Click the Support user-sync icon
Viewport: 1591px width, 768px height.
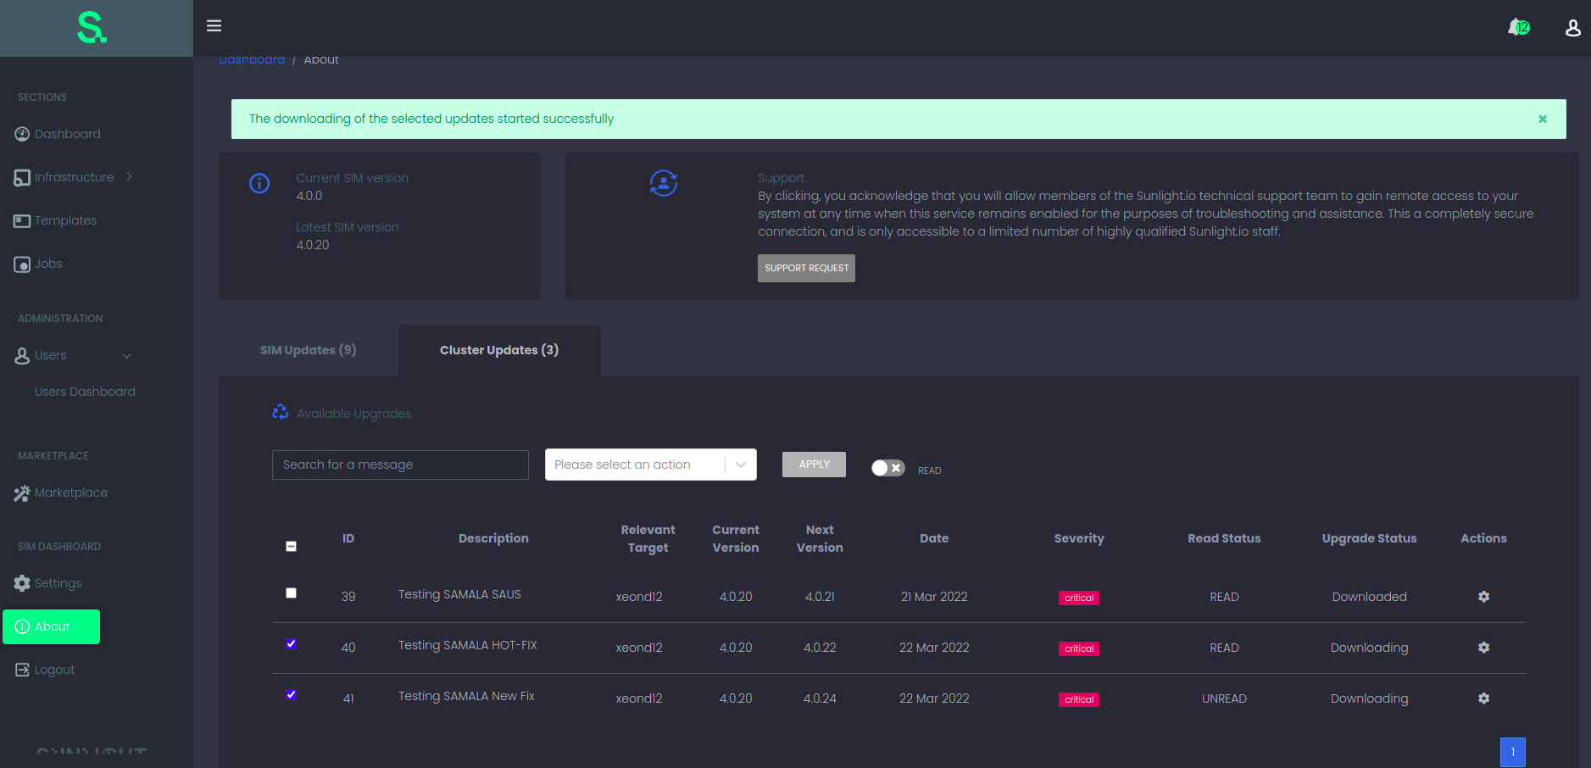pos(664,183)
